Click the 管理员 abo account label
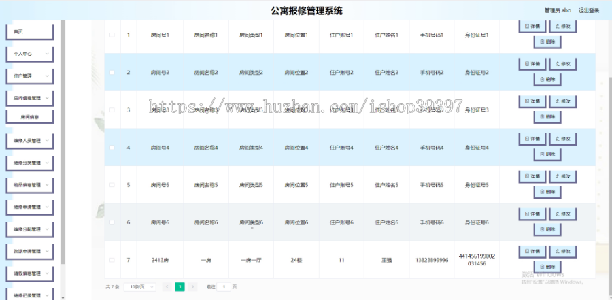Image resolution: width=612 pixels, height=300 pixels. [558, 11]
